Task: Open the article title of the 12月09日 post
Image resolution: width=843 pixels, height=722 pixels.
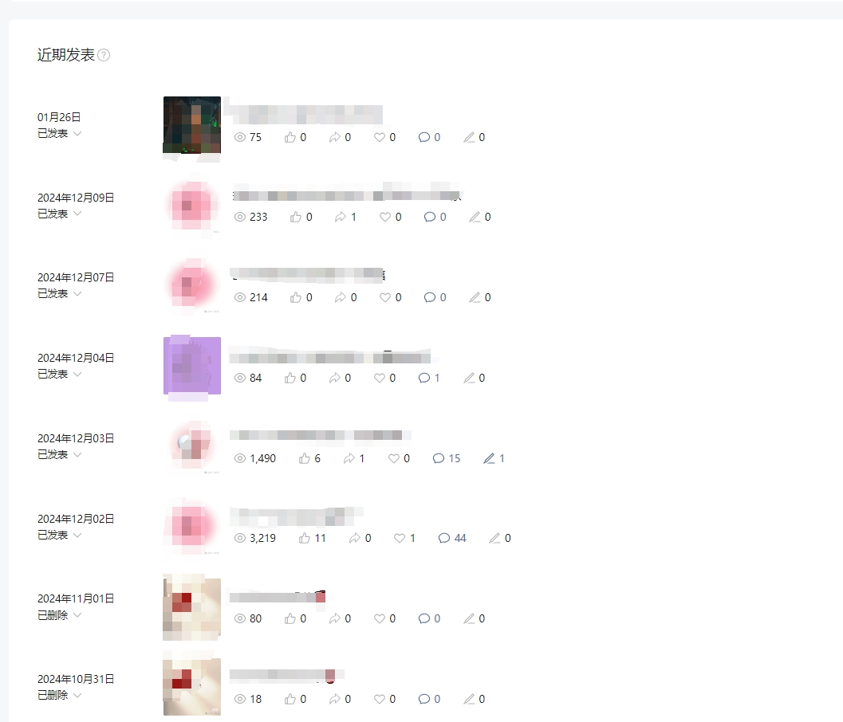Action: (x=347, y=194)
